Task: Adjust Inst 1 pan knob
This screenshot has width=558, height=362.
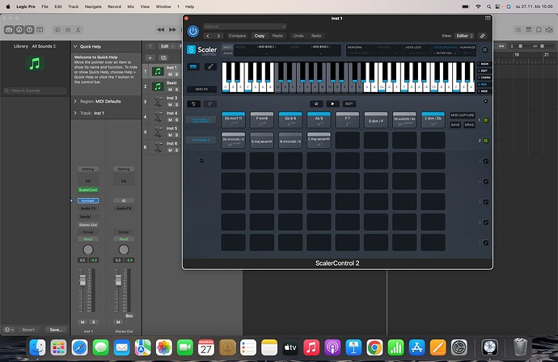Action: click(88, 250)
